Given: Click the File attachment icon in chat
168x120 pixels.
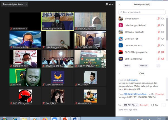Looking at the screenshot, I should (x=155, y=105).
